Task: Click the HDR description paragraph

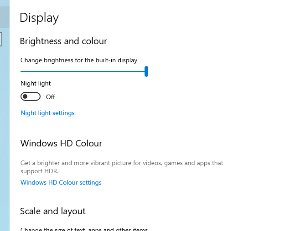Action: pos(122,167)
